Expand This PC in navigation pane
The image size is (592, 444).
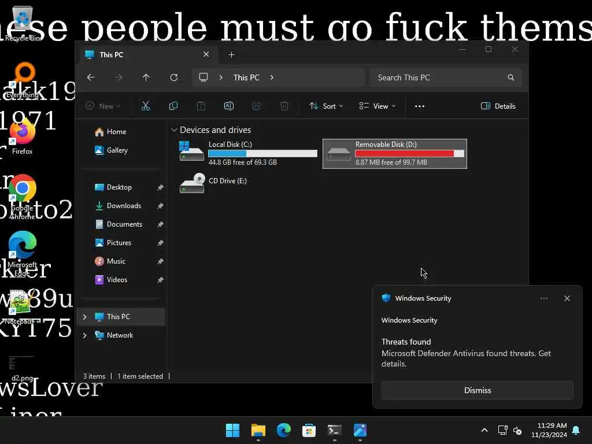(x=85, y=317)
